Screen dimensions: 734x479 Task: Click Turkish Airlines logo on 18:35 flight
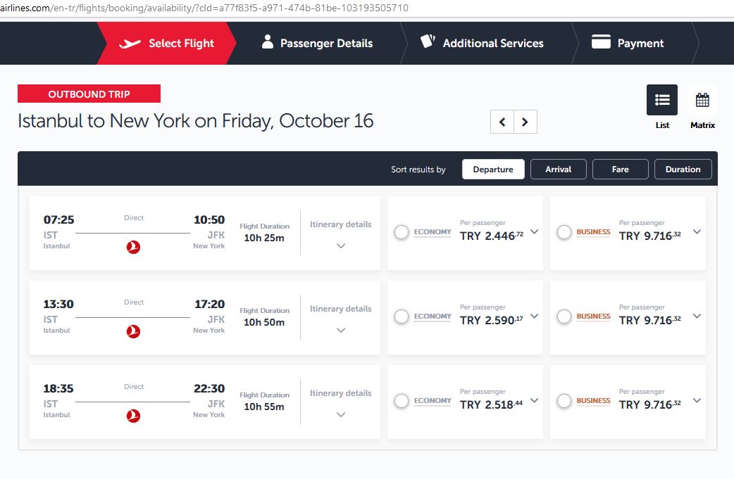point(133,416)
